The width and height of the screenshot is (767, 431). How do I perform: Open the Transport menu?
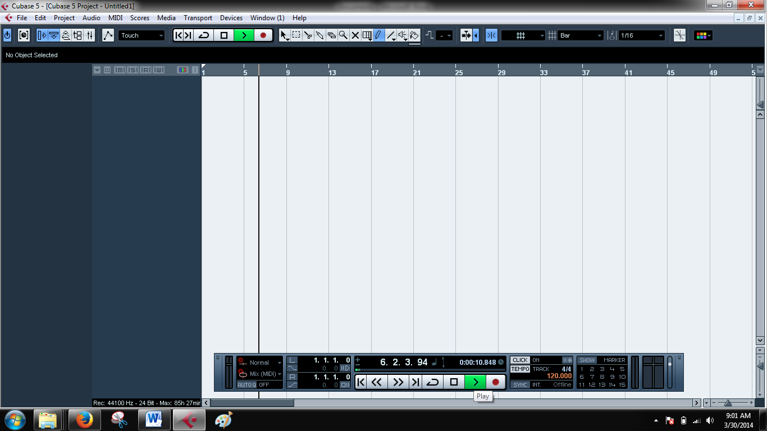click(x=198, y=17)
